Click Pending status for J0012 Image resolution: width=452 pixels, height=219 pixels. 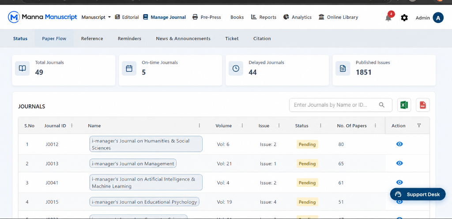coord(307,144)
